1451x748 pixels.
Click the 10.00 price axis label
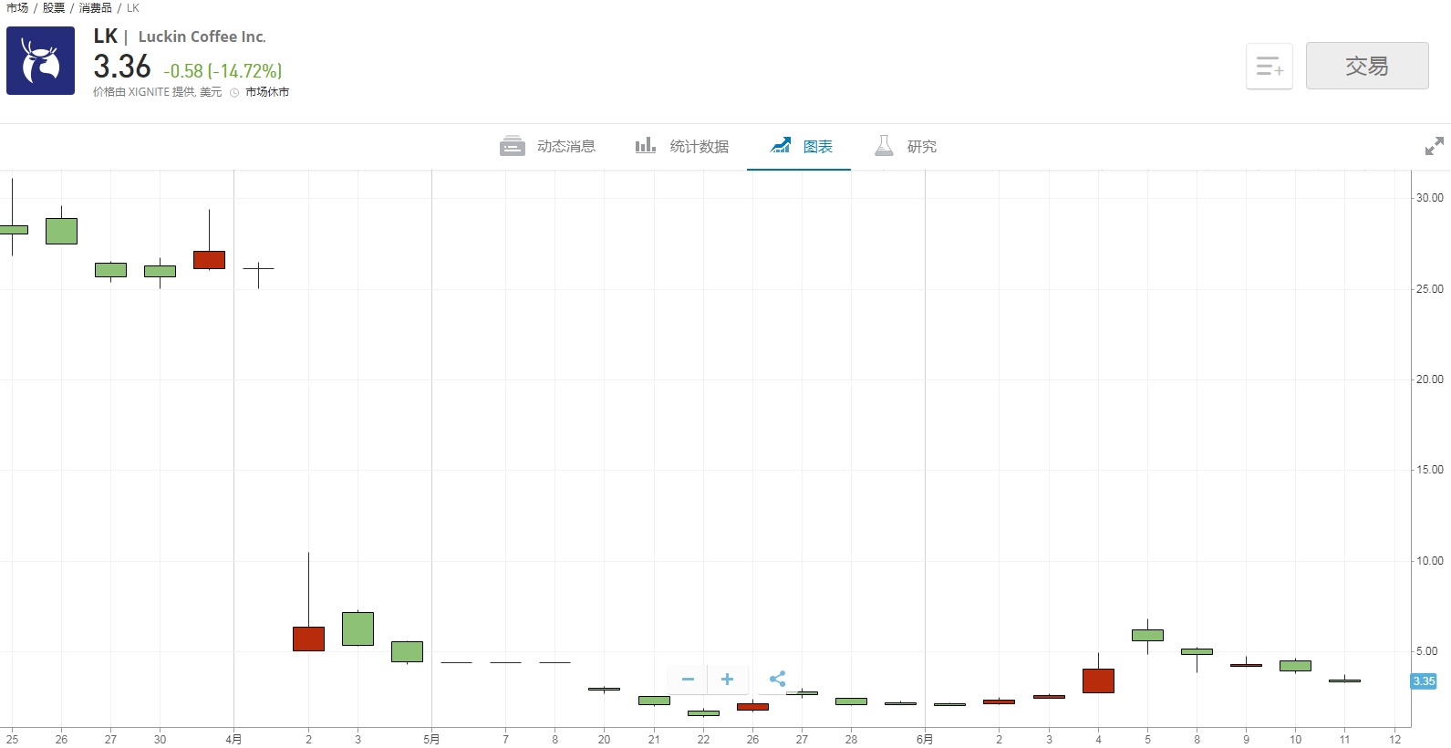coord(1429,561)
